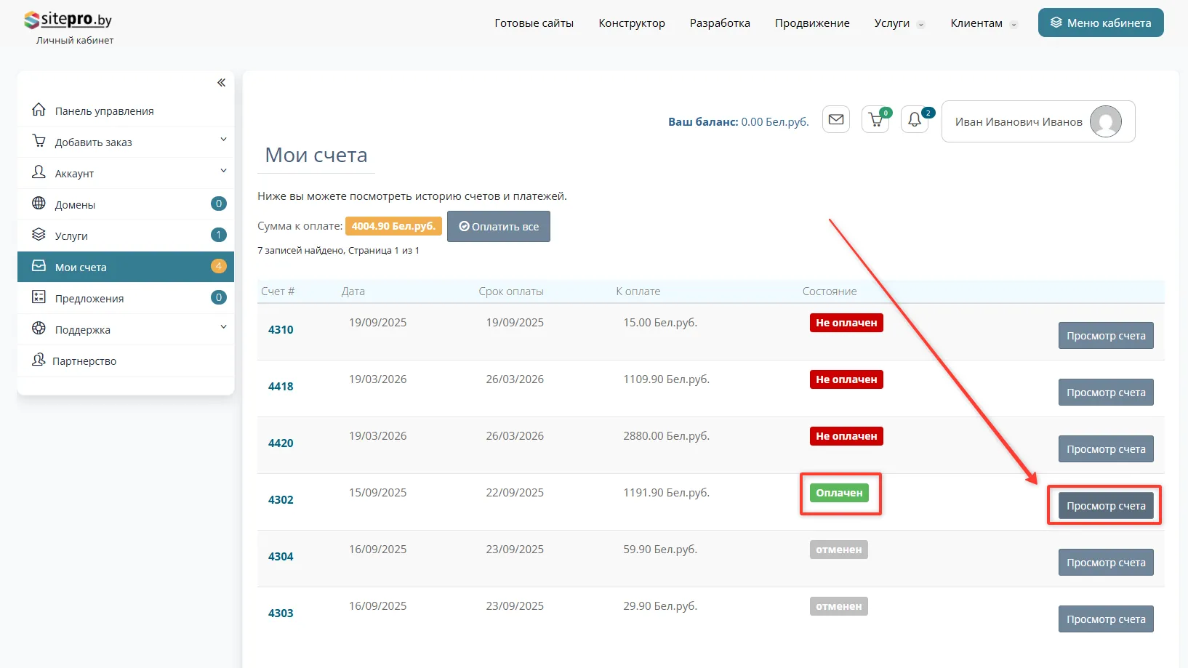Open the Клиентам dropdown in top navigation
1188x668 pixels.
[x=983, y=23]
